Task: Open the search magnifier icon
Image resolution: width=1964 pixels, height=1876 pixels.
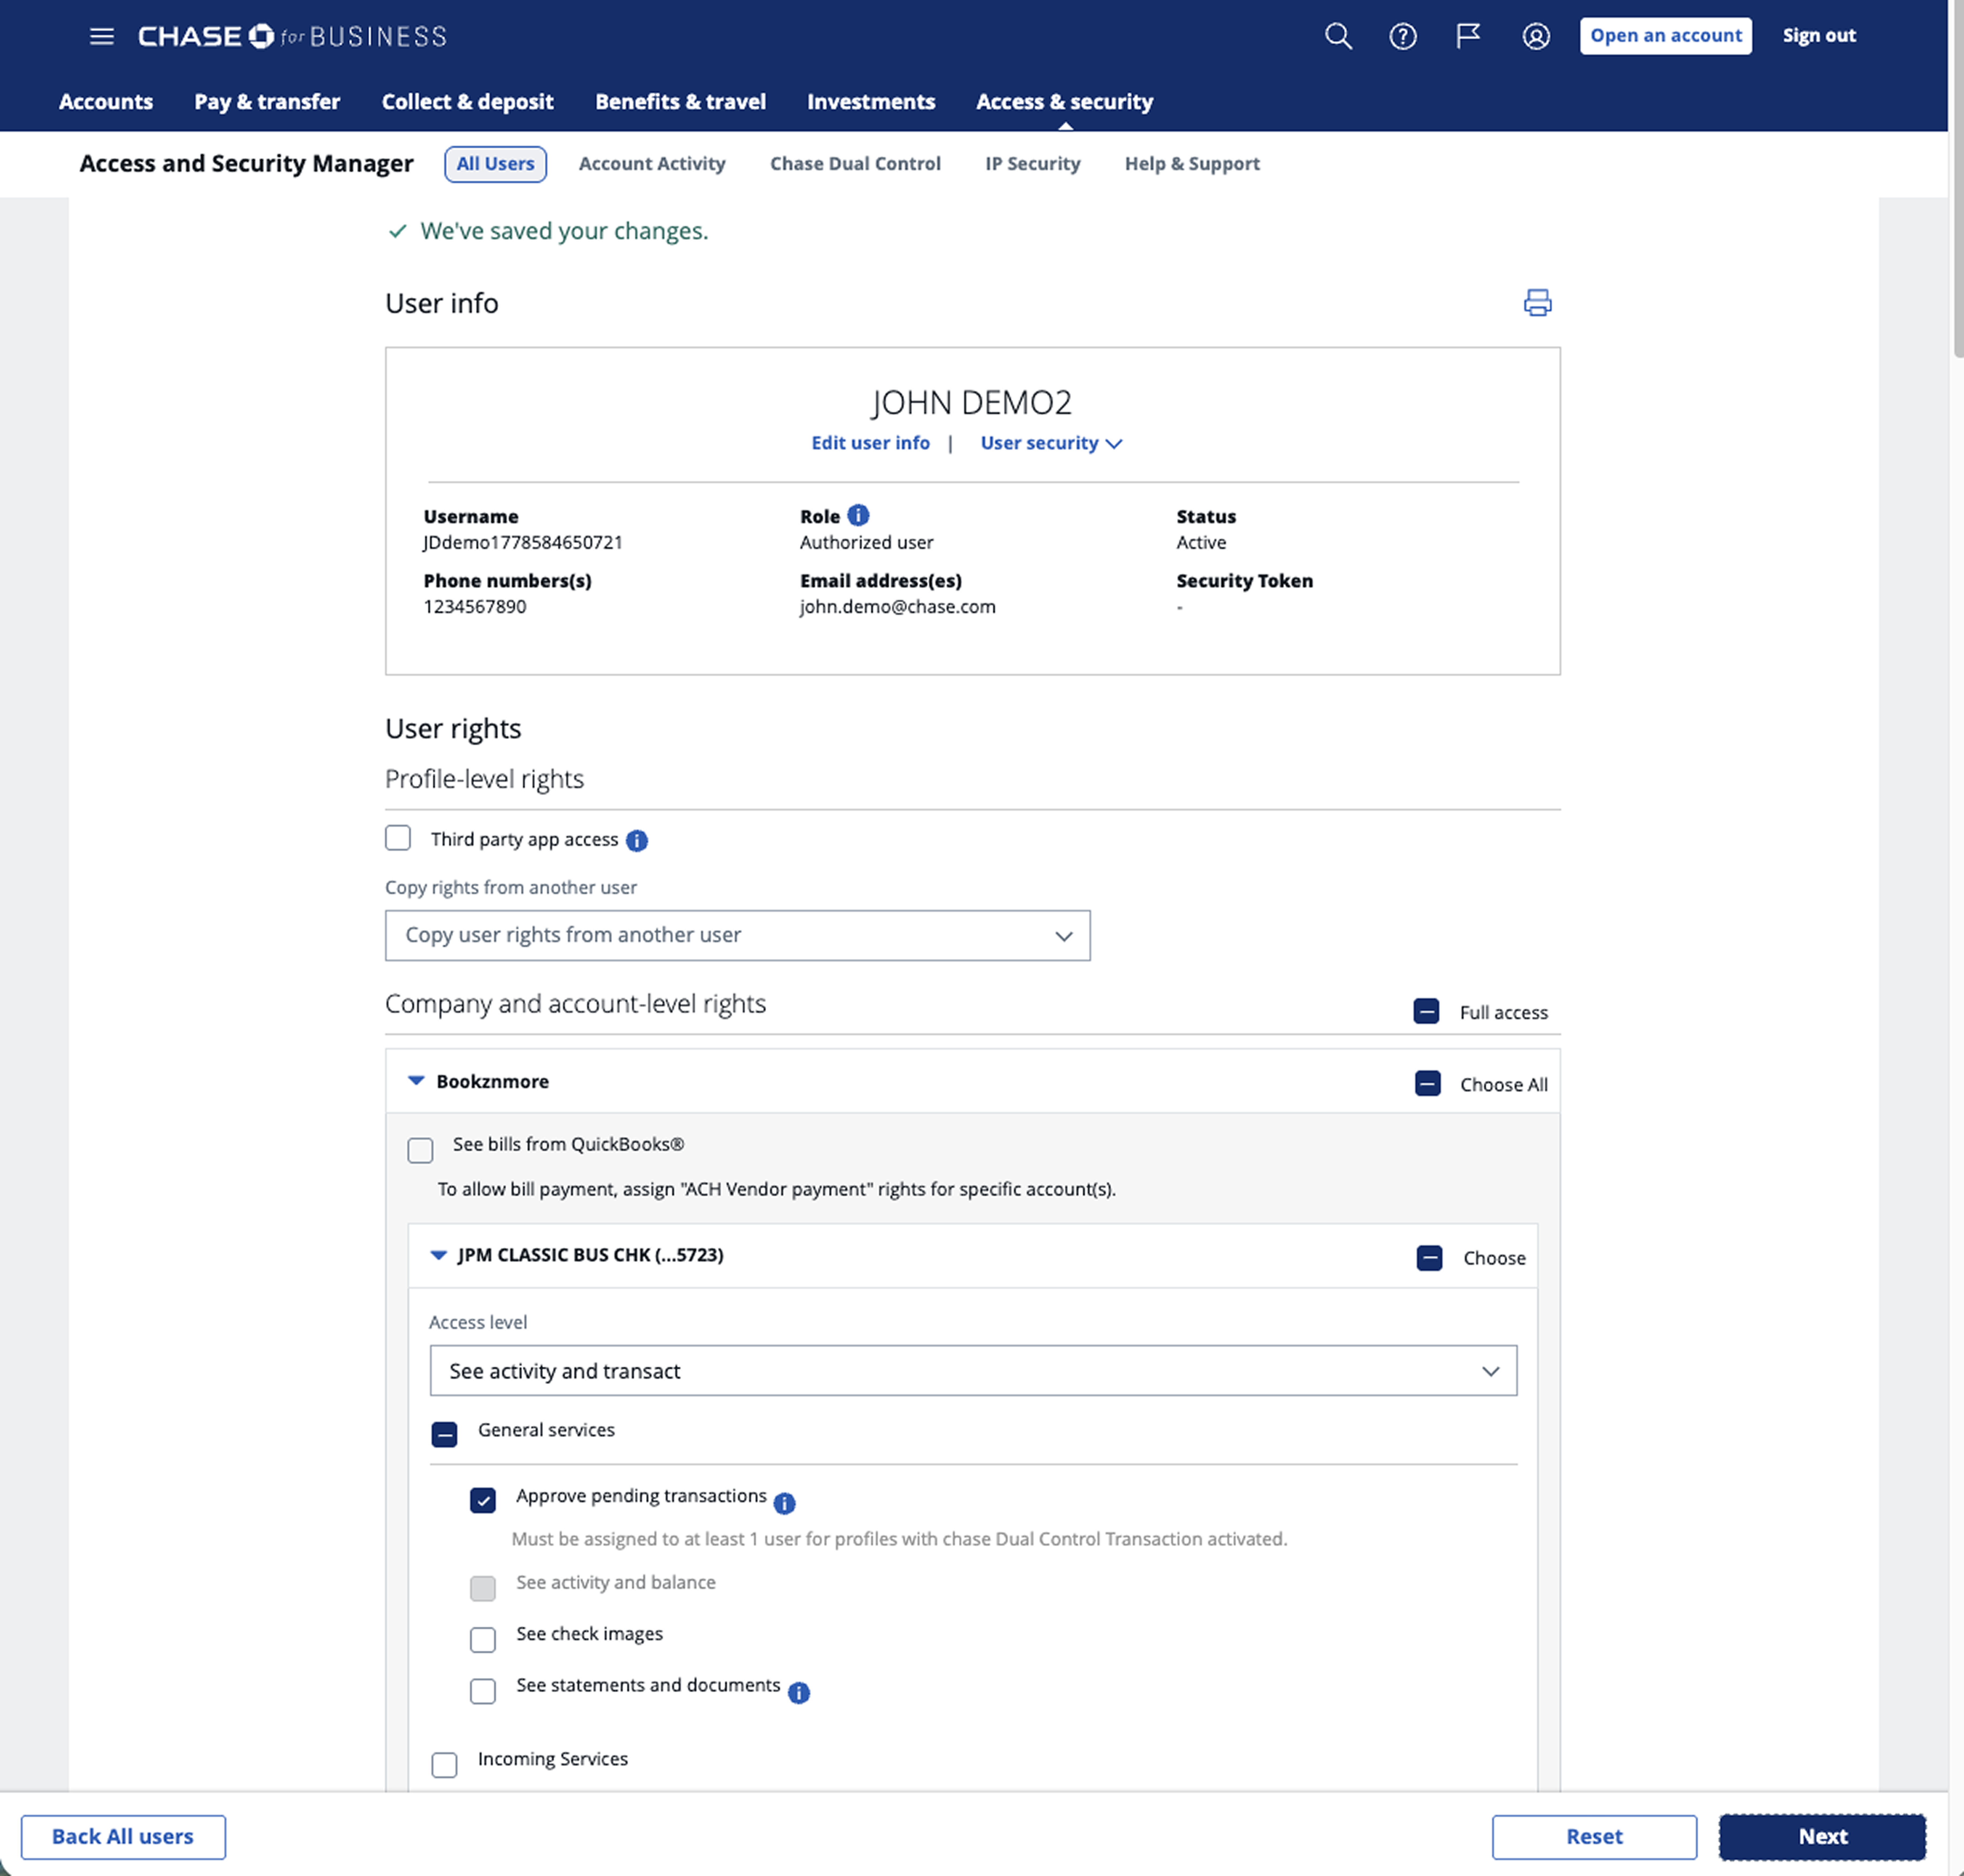Action: click(1338, 37)
